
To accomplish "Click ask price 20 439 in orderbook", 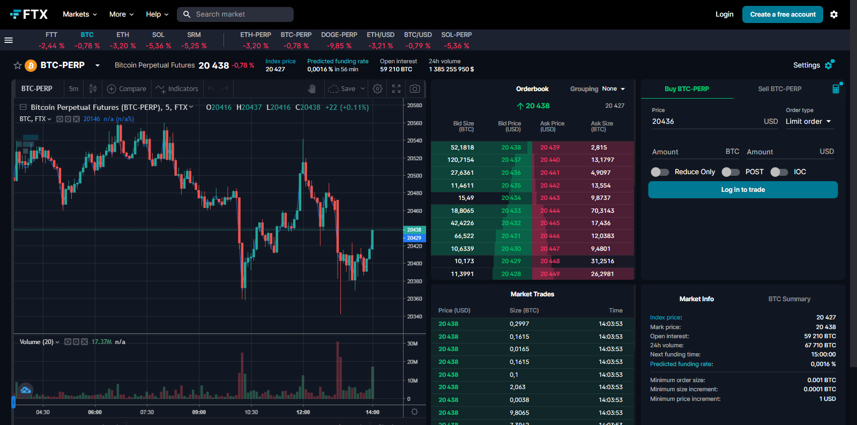I will [x=550, y=147].
